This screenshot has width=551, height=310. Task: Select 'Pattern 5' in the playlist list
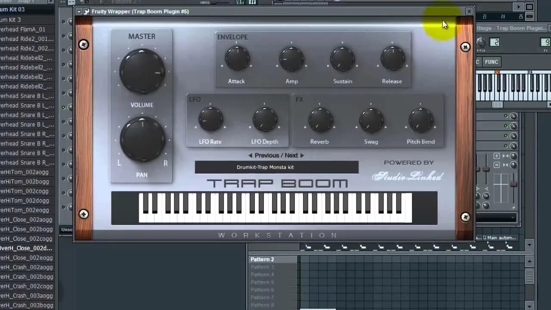(x=273, y=282)
